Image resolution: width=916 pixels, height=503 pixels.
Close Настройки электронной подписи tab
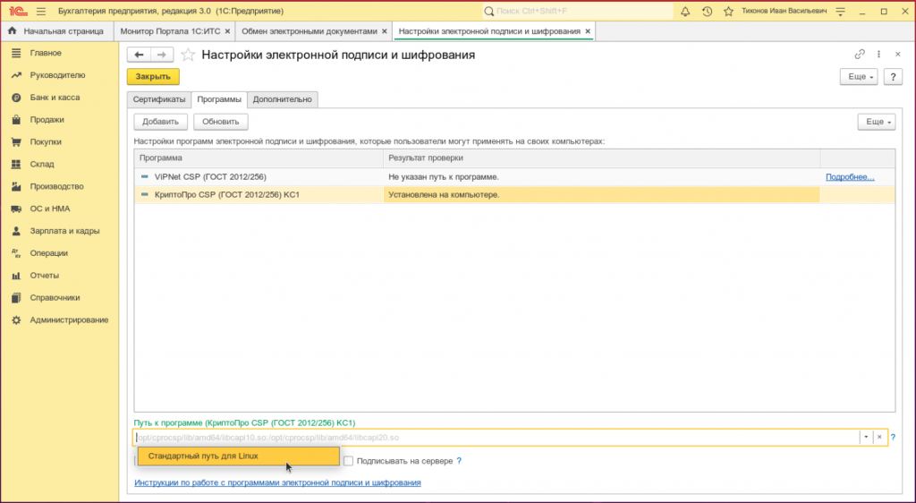(x=588, y=31)
